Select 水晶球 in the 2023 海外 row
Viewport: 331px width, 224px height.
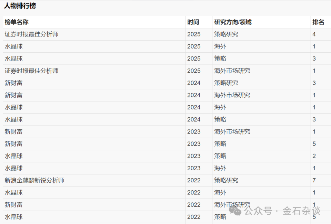click(x=13, y=168)
